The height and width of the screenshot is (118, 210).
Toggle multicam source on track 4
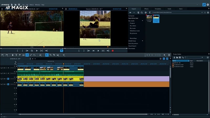(8, 84)
